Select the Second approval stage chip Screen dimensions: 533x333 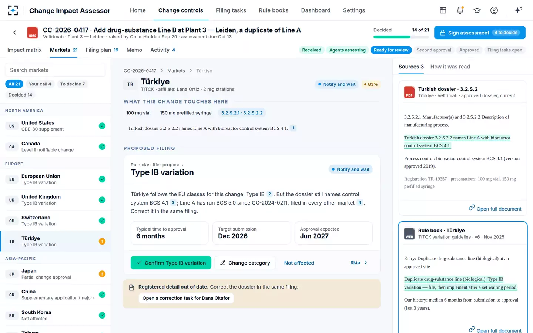tap(434, 50)
